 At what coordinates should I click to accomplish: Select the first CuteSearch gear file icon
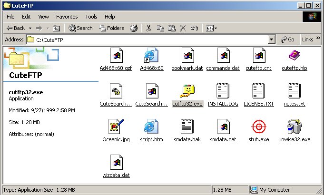coord(116,91)
